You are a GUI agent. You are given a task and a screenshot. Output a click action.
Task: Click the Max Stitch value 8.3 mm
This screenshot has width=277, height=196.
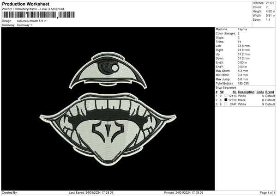click(243, 71)
